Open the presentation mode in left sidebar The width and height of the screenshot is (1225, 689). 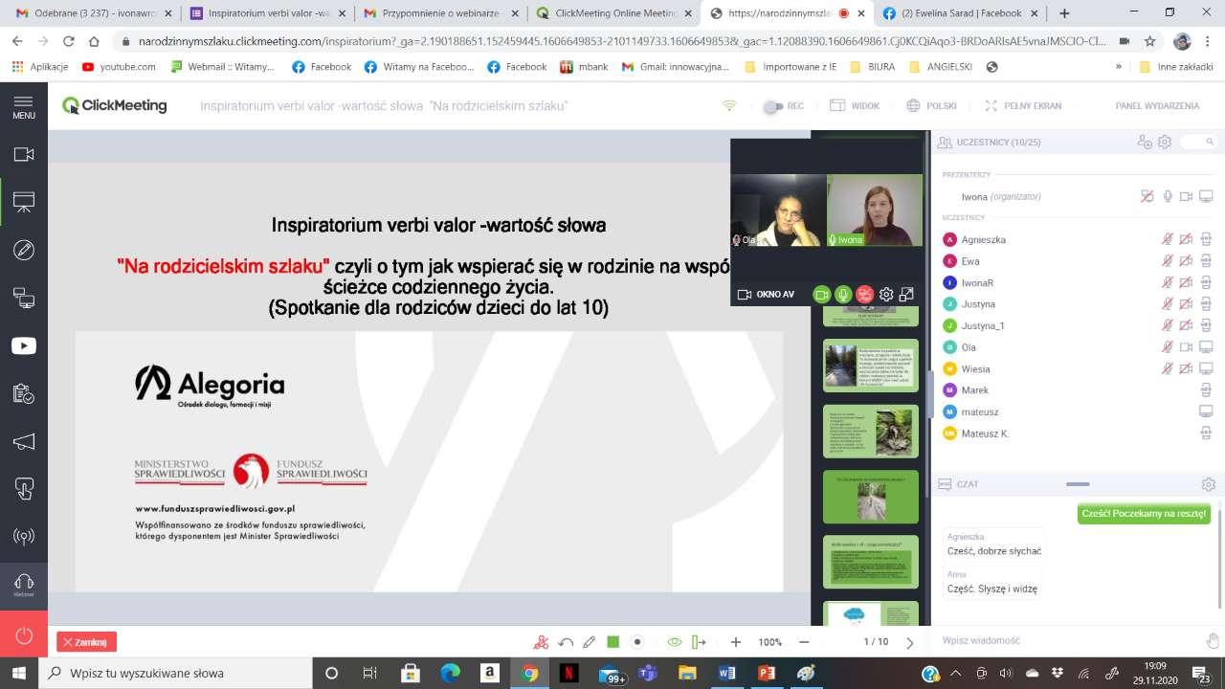pyautogui.click(x=23, y=202)
